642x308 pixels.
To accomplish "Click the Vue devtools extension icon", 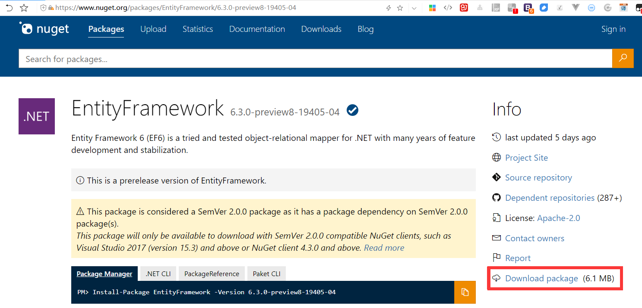I will coord(575,7).
